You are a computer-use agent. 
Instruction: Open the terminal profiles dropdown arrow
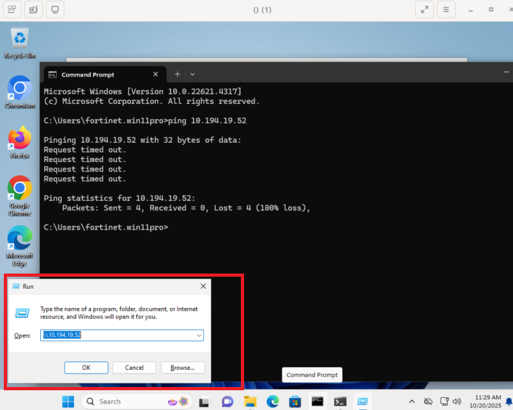point(193,75)
